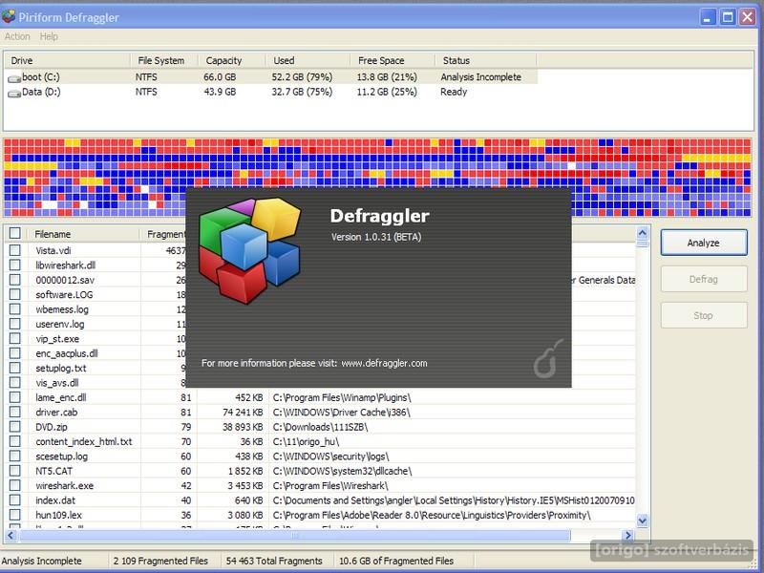This screenshot has width=764, height=573.
Task: Click '2 109 Fragmented Files' in status bar
Action: (160, 561)
